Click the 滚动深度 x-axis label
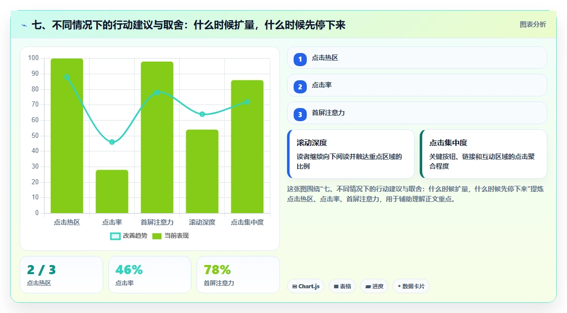The height and width of the screenshot is (313, 567). (202, 223)
